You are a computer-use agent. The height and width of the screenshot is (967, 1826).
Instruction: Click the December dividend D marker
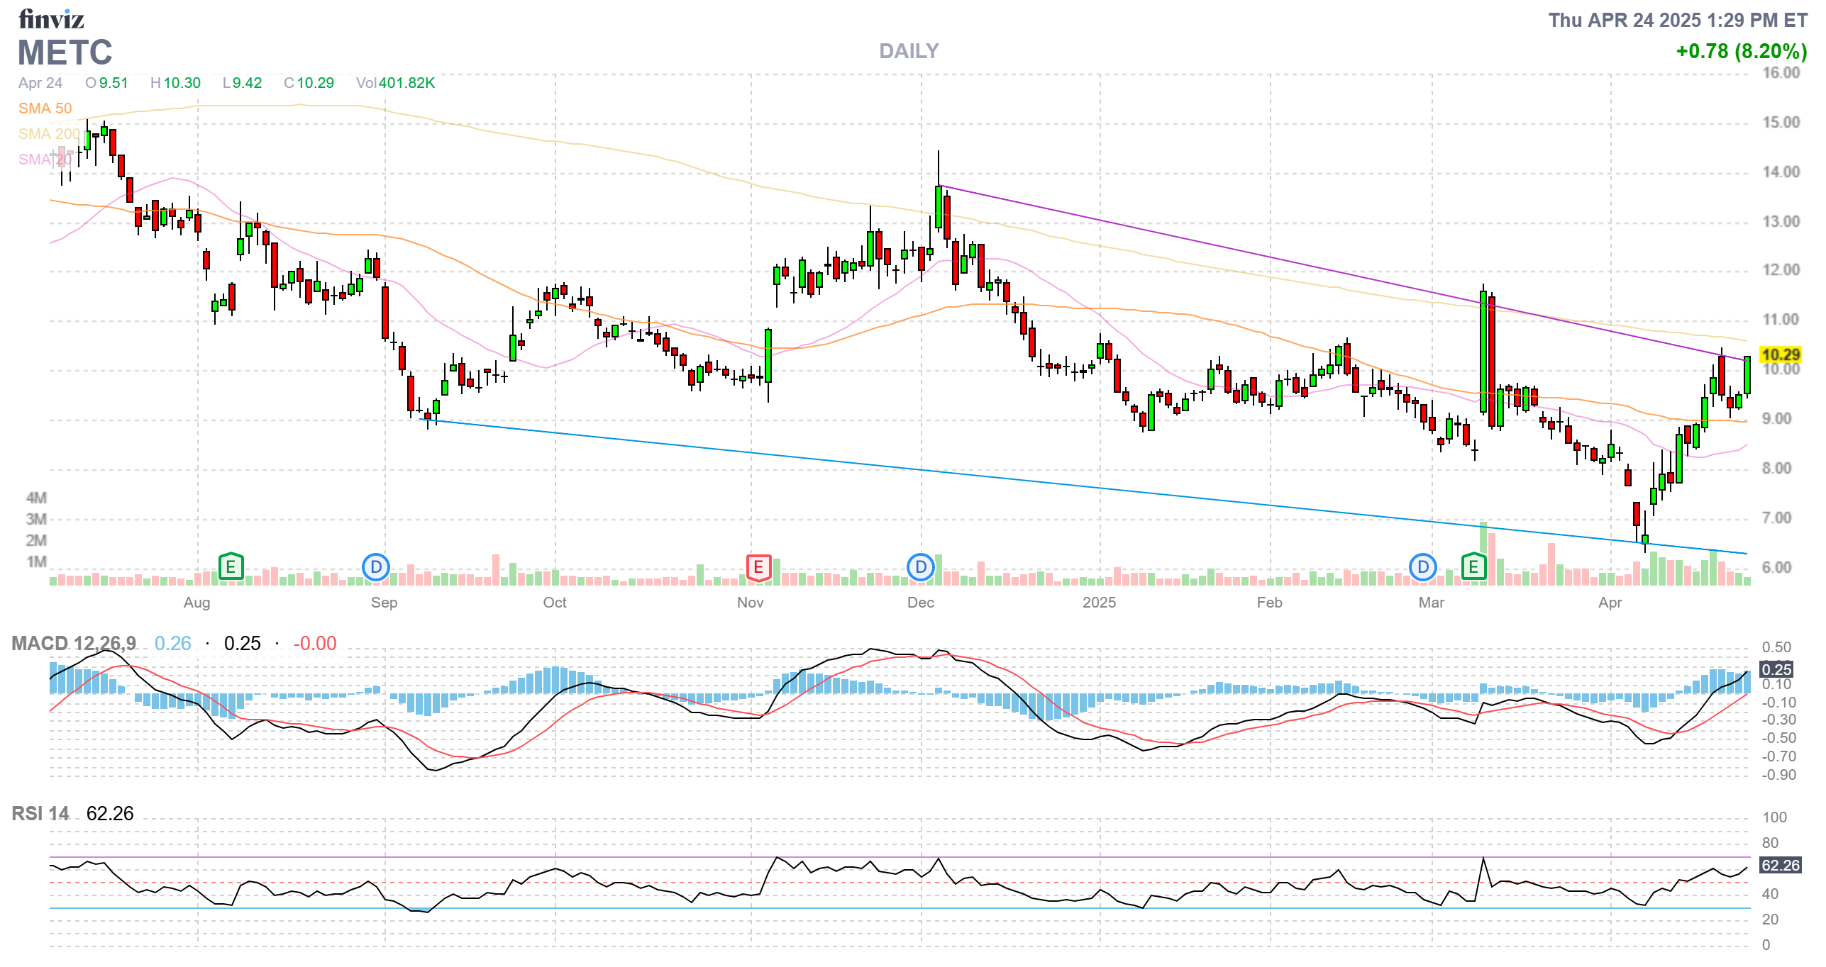(x=921, y=567)
